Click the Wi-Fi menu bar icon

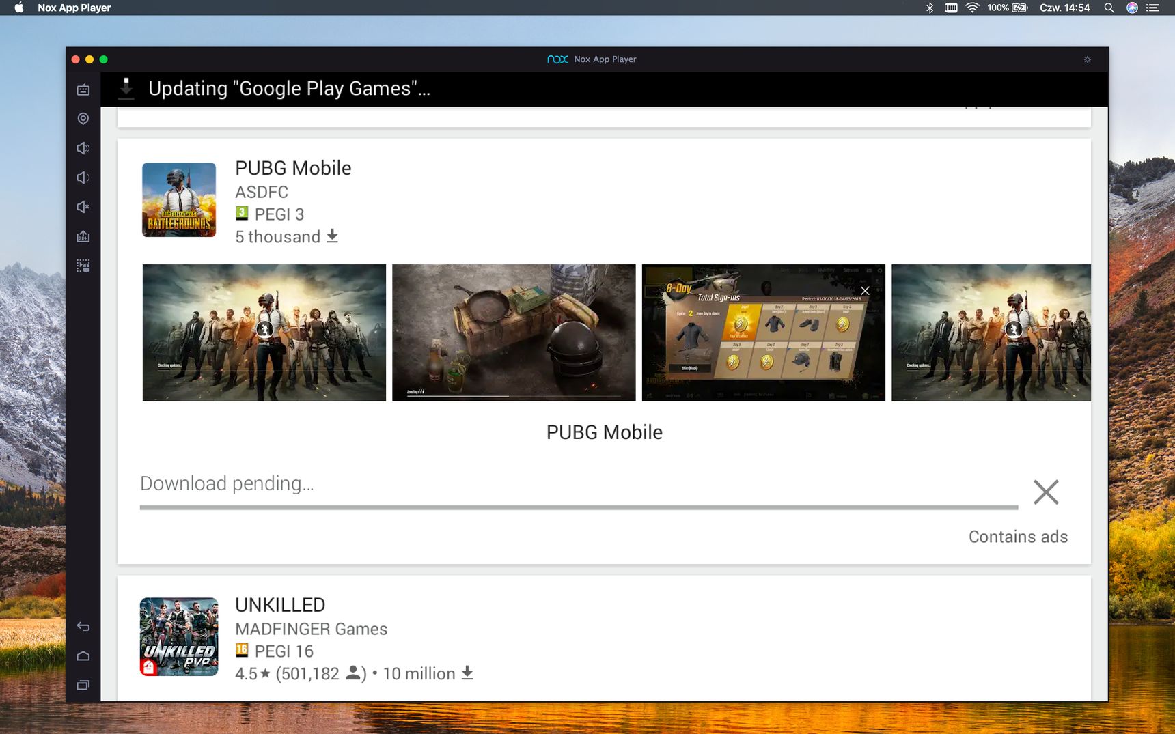[972, 8]
